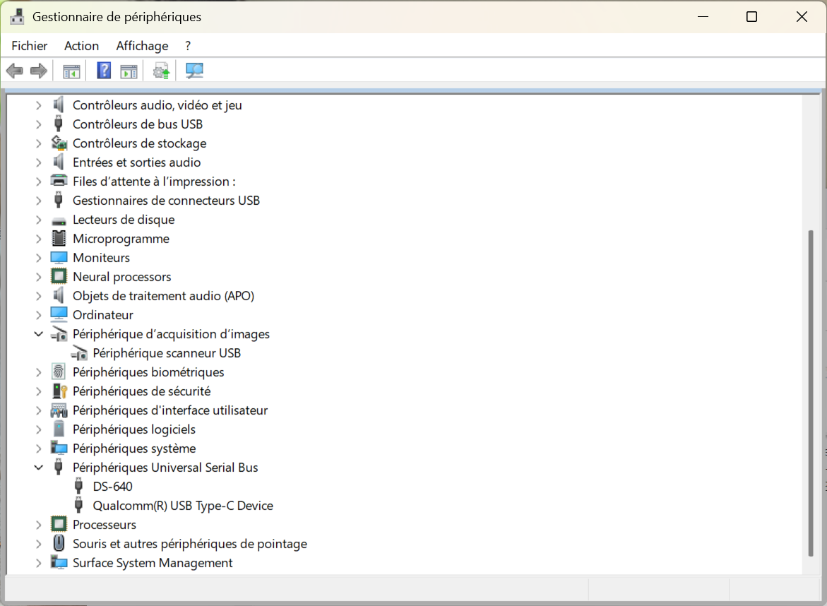Click the Show/Hide console tree toolbar icon
The image size is (827, 606).
coord(71,71)
